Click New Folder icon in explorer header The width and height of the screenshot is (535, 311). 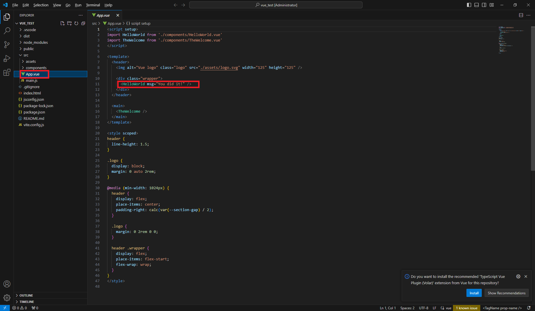tap(69, 23)
